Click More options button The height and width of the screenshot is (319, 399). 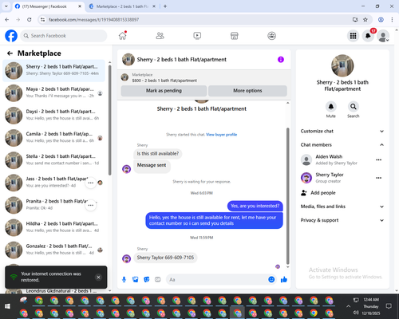click(247, 91)
